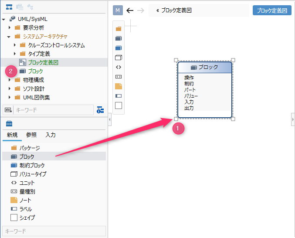Switch to the 参照 tab
The height and width of the screenshot is (238, 295).
31,135
